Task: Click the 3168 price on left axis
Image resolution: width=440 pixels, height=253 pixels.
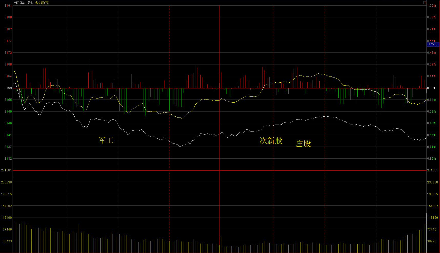Action: coord(8,64)
